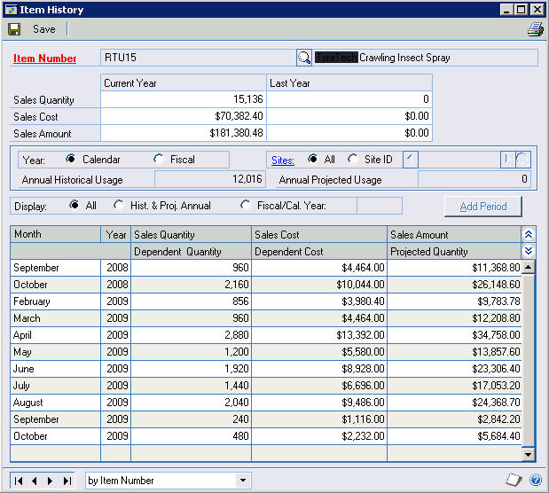
Task: Open the blue Help icon
Action: pos(536,480)
